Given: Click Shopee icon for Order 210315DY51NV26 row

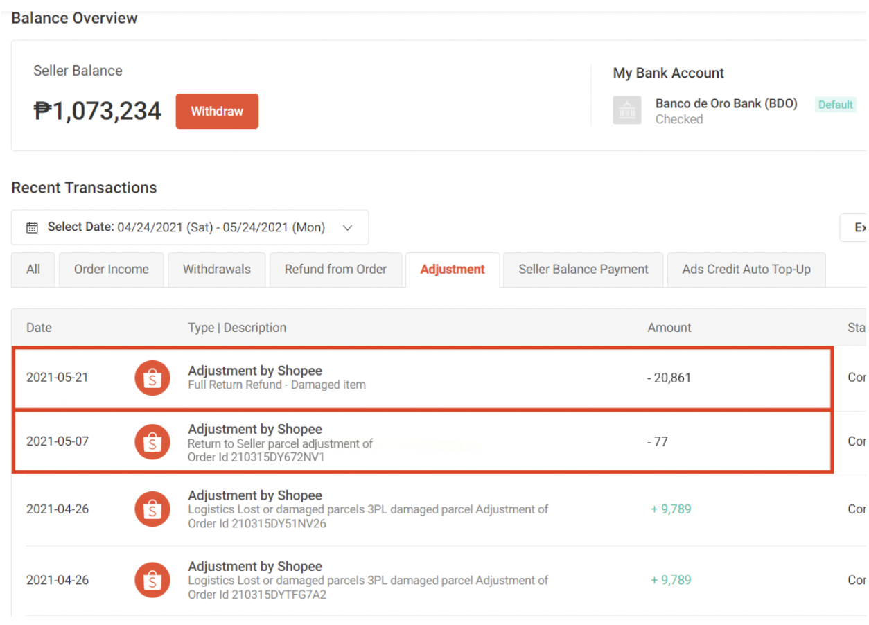Looking at the screenshot, I should tap(152, 509).
